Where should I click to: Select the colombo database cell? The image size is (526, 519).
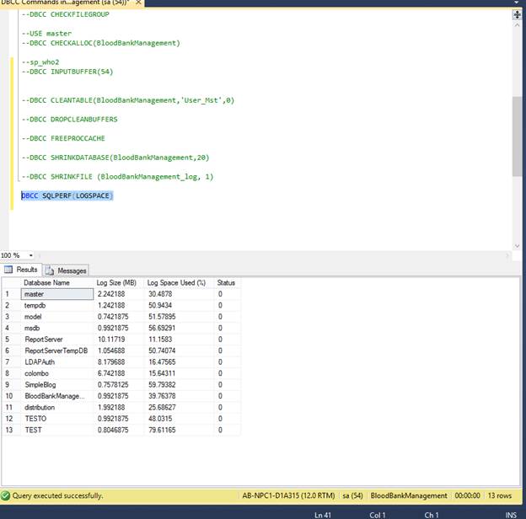pos(57,373)
